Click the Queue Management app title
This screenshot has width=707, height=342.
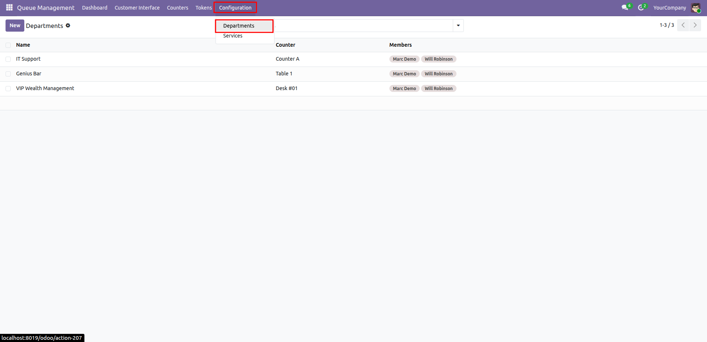coord(46,8)
